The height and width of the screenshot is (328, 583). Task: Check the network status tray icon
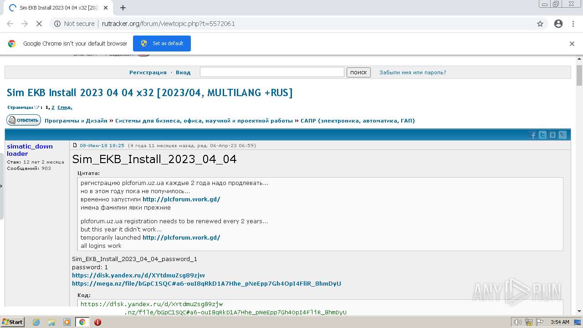pyautogui.click(x=528, y=322)
